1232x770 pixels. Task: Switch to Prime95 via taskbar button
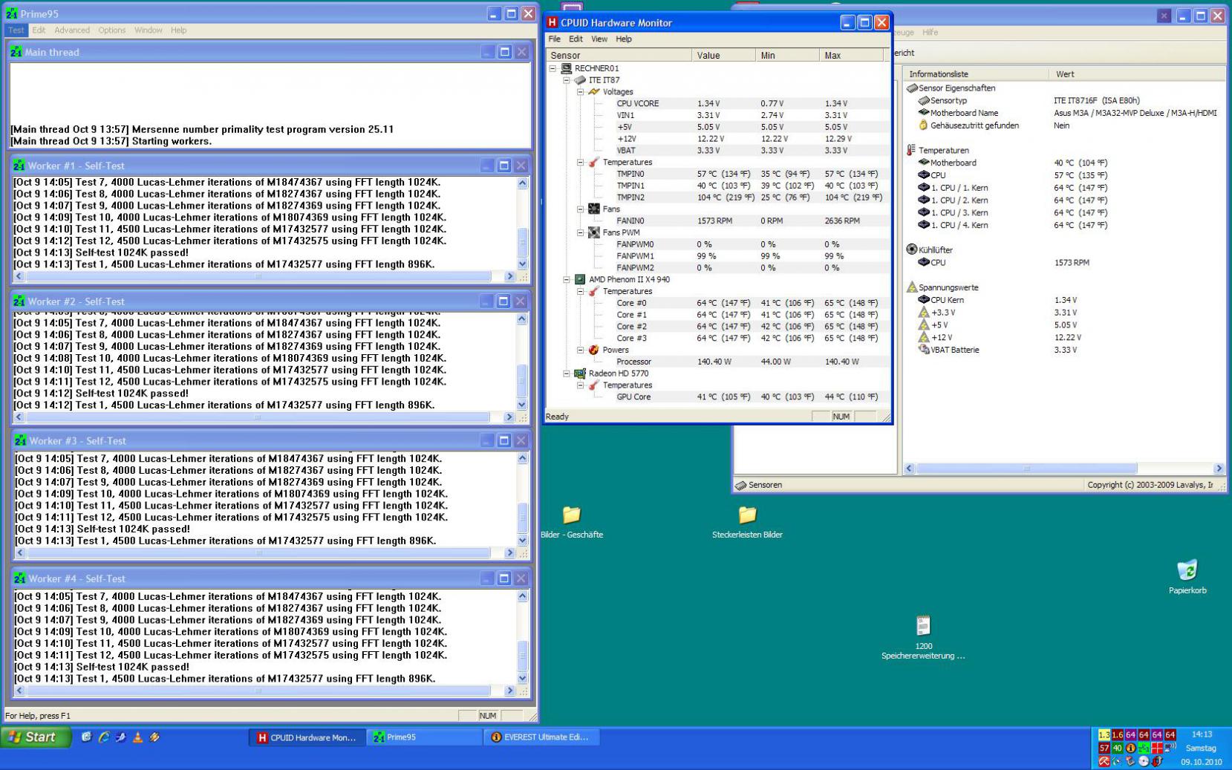(425, 737)
